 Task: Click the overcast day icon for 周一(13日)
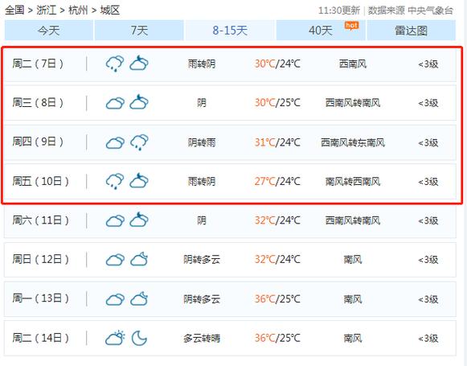click(x=115, y=299)
